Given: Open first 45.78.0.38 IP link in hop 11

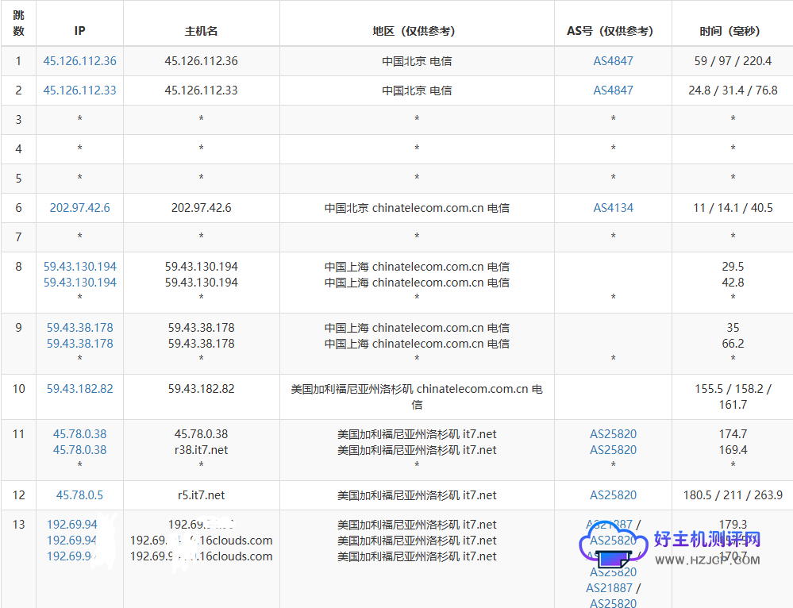Looking at the screenshot, I should coord(79,434).
